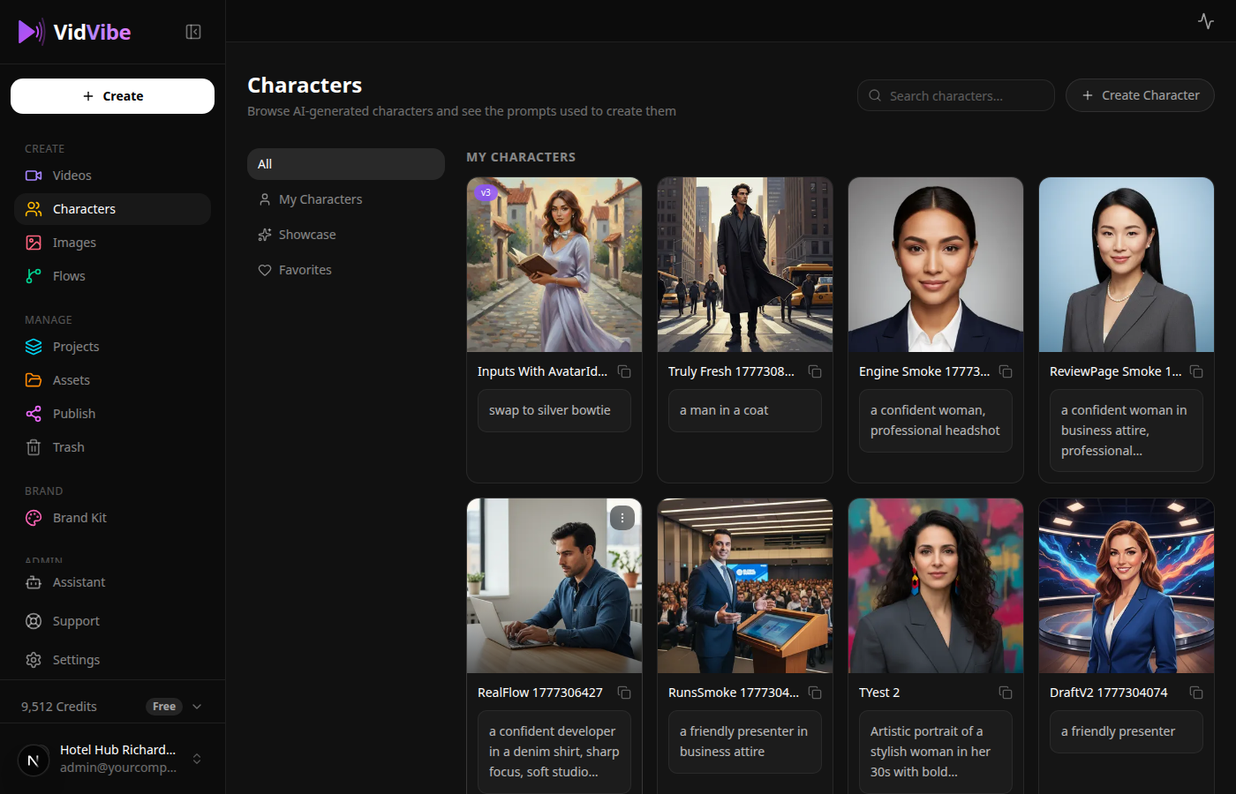Click prompt 'swap to silver bowtie'
Viewport: 1236px width, 794px height.
click(554, 410)
